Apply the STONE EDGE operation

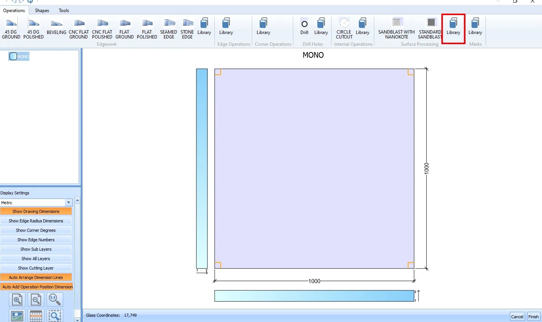pyautogui.click(x=187, y=29)
